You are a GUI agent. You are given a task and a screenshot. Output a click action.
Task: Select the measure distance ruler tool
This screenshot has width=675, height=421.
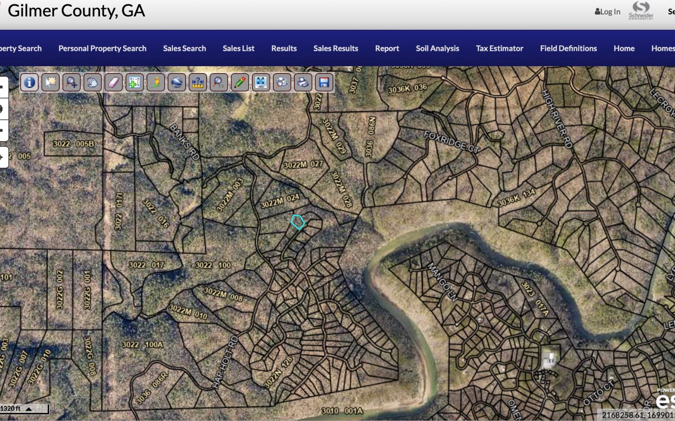coord(198,83)
